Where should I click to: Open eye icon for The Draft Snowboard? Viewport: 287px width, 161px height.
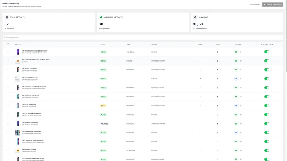point(240,106)
